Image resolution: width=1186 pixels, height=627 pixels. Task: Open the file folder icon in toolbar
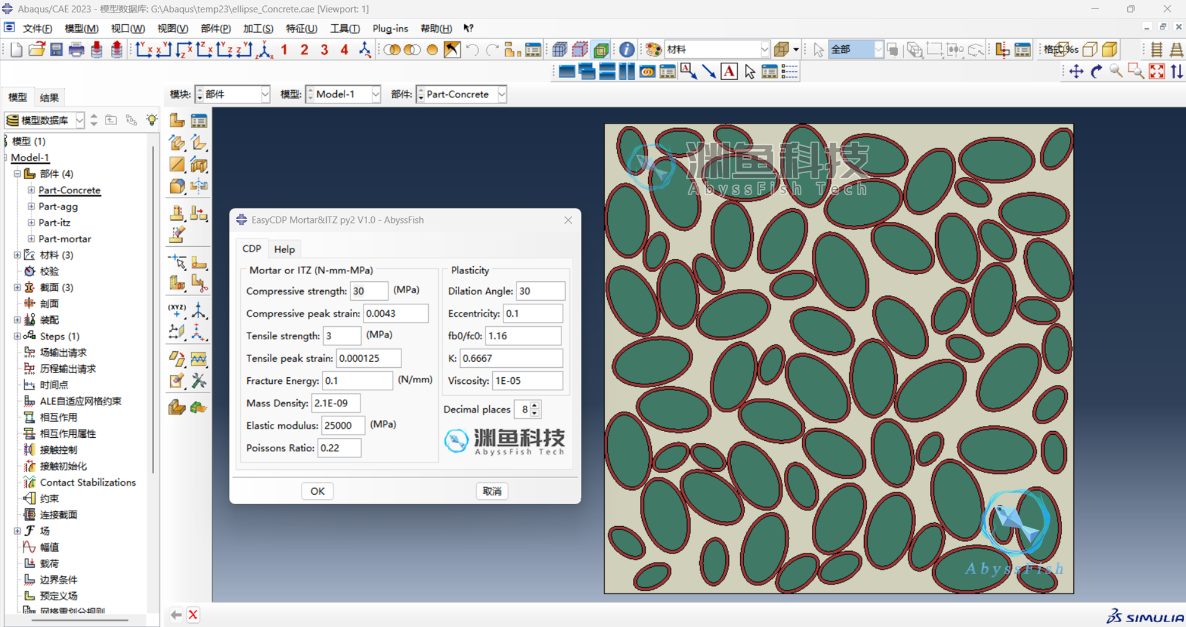37,50
